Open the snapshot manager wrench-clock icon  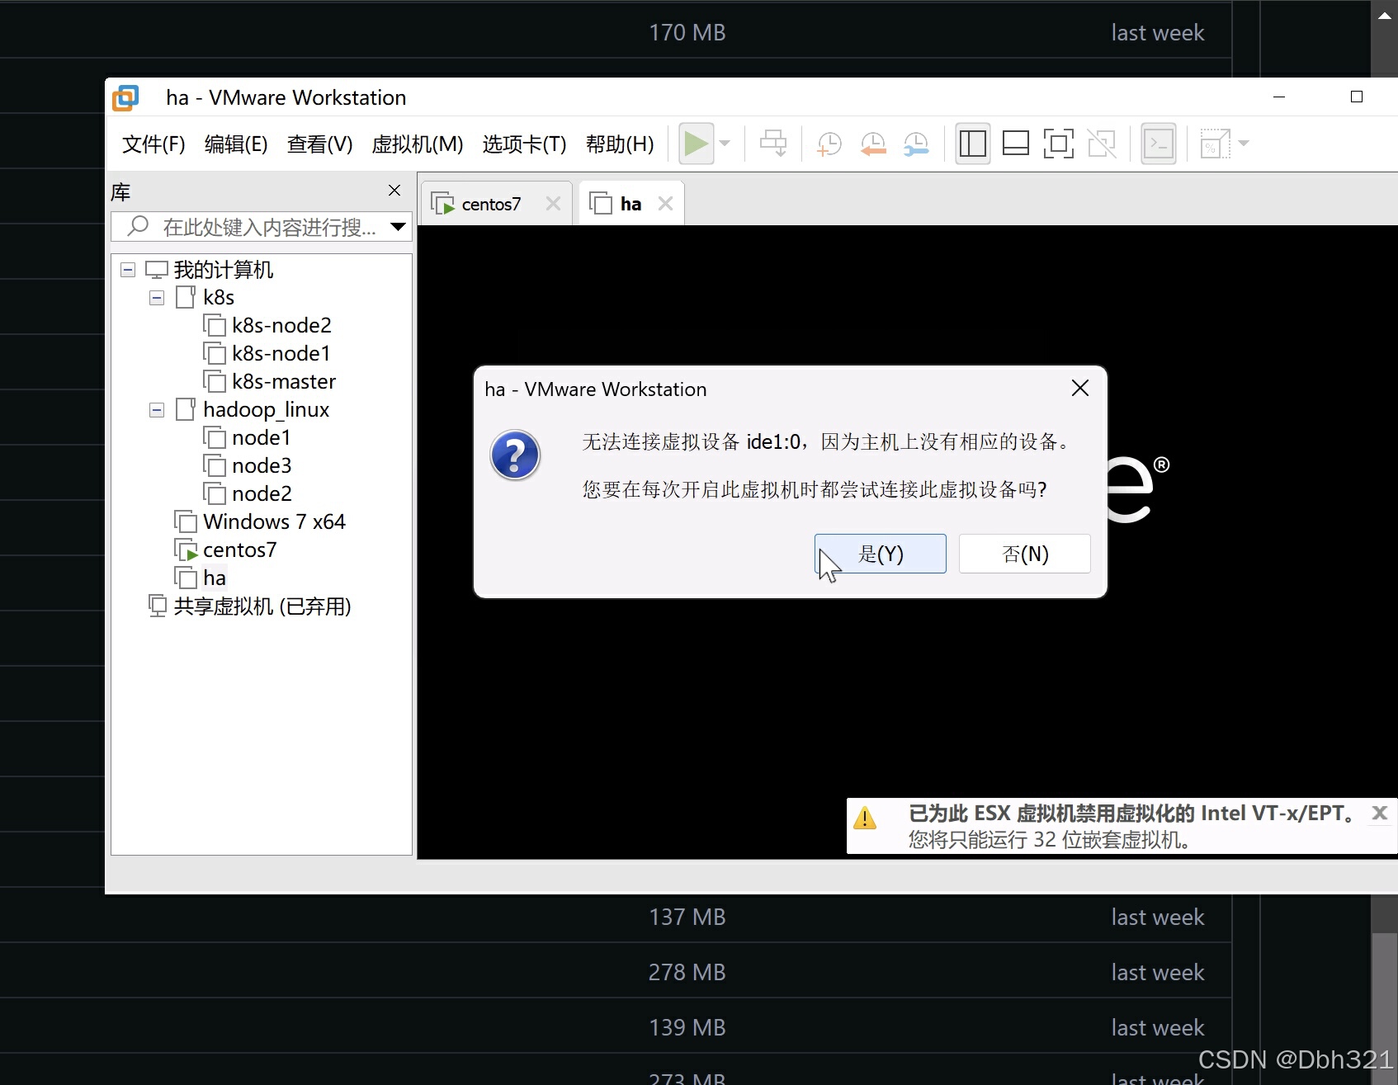[x=916, y=144]
